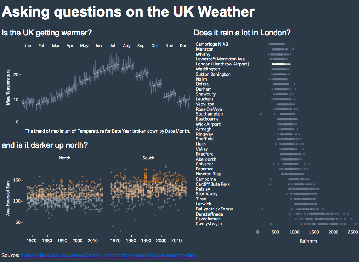359x262 pixels.
Task: Select the Eskdalemuir station label
Action: (208, 219)
